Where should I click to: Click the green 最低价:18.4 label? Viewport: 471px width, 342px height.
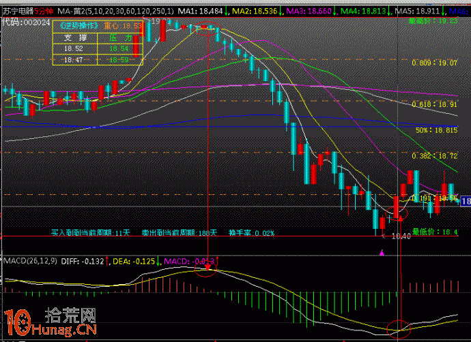tap(435, 232)
